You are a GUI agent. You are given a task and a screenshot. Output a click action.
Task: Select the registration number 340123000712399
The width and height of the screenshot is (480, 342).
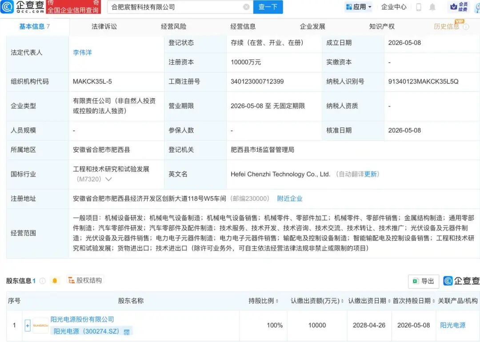[x=257, y=82]
